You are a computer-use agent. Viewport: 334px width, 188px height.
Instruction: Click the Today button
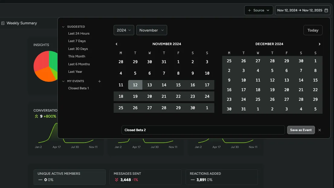click(x=313, y=30)
